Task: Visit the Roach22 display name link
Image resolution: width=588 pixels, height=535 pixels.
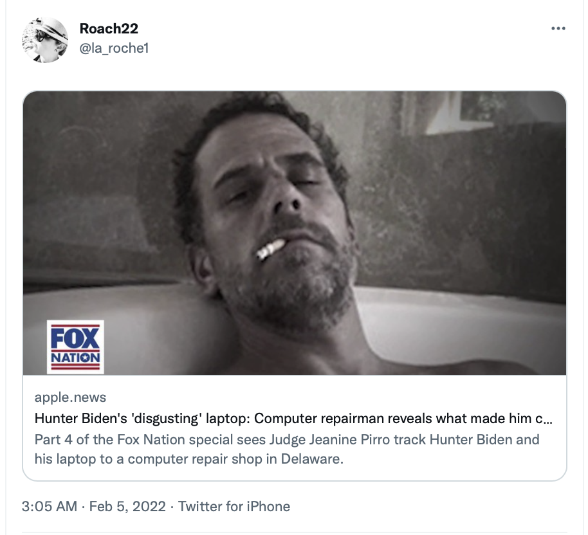Action: click(109, 28)
